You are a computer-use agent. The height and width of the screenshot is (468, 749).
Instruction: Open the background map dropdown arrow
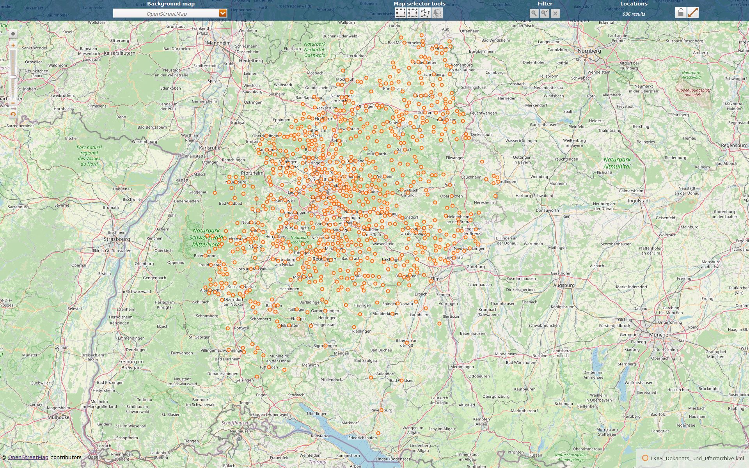coord(223,13)
